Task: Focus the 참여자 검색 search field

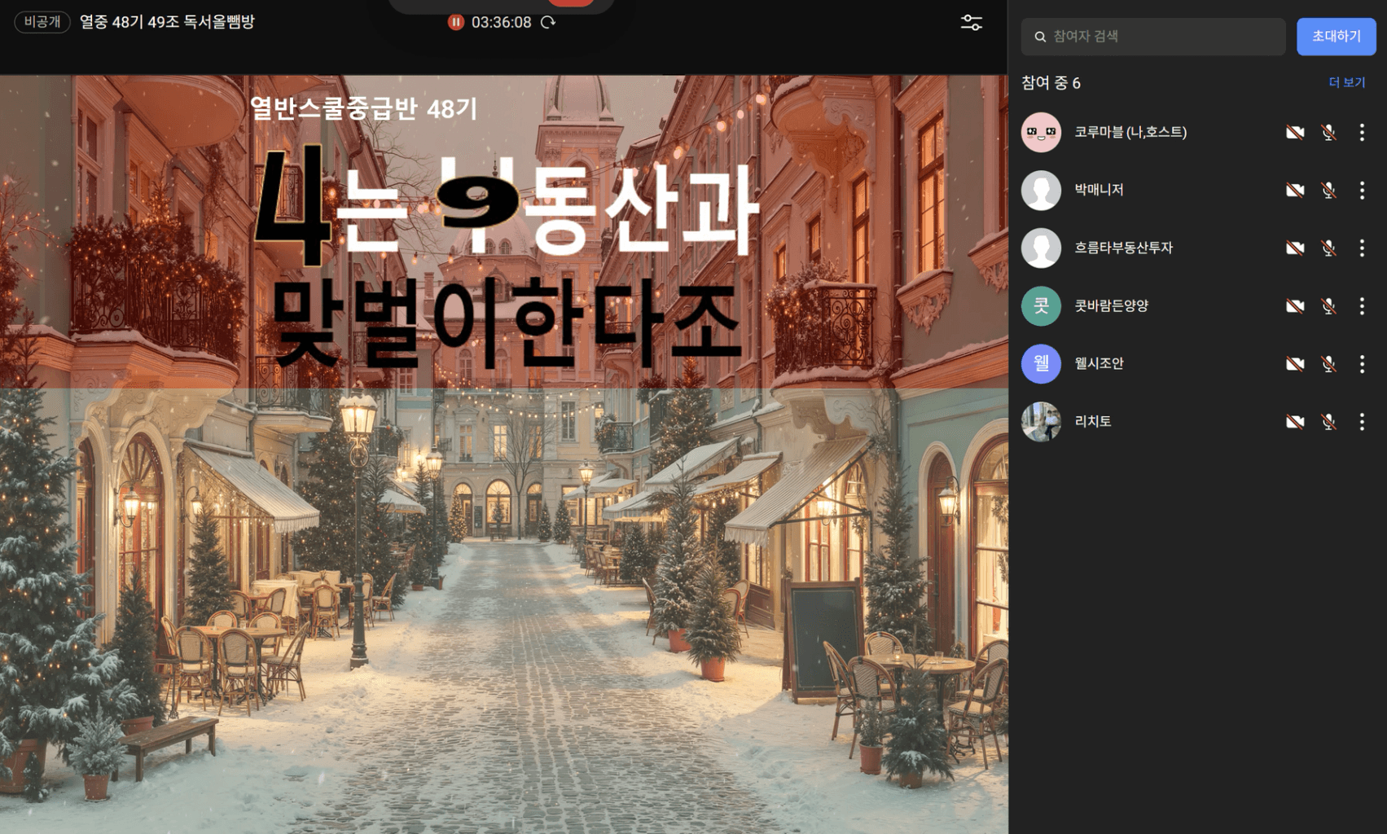Action: tap(1153, 37)
